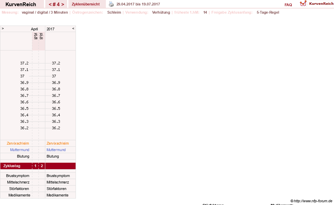Image resolution: width=334 pixels, height=205 pixels.
Task: Click the 36.2 label on the right axis
Action: click(x=56, y=128)
